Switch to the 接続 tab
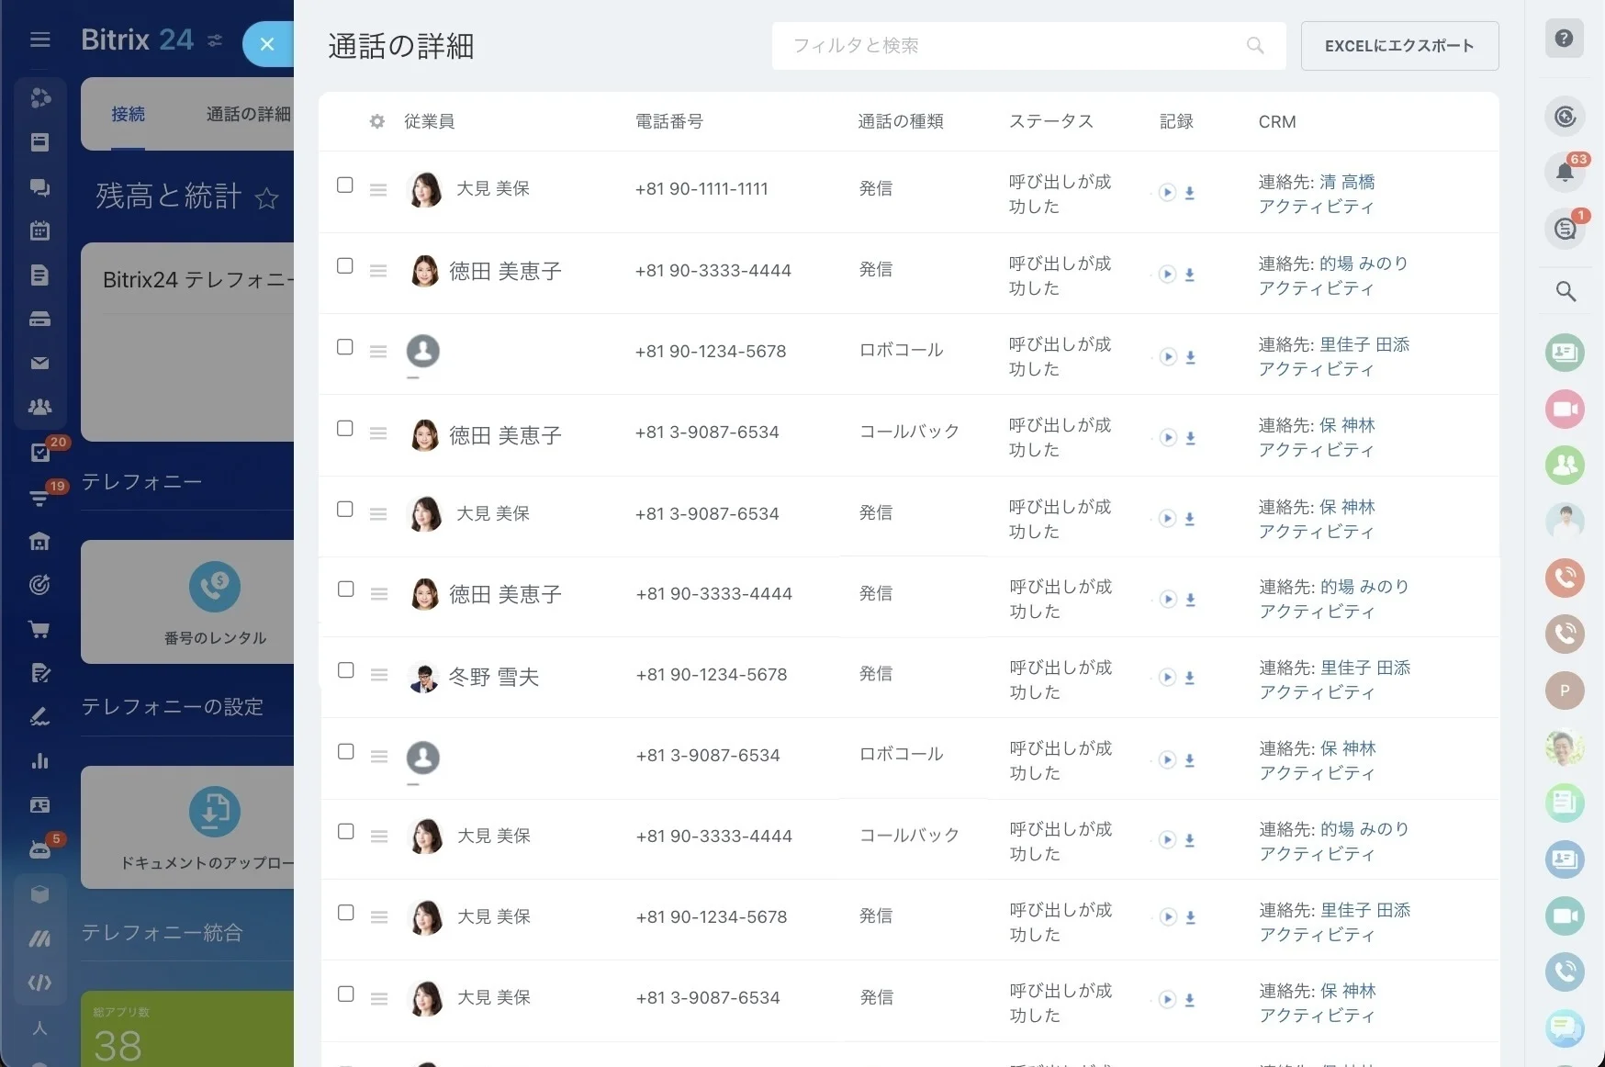 coord(129,114)
